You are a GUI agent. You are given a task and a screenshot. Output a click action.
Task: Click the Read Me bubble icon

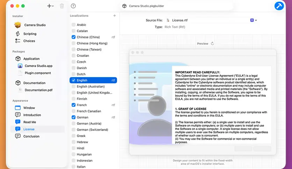point(18,122)
